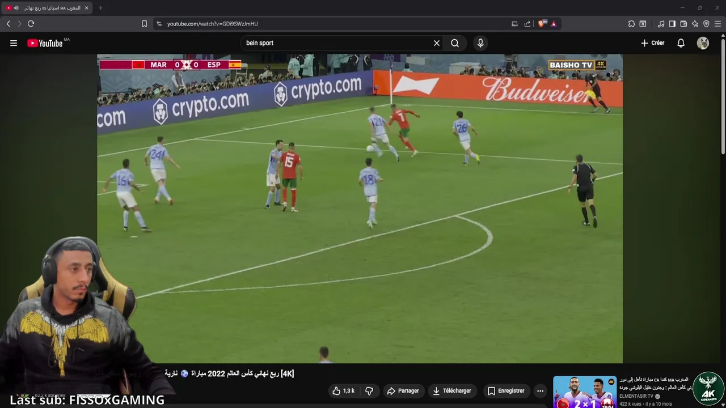Screen dimensions: 726x408
Task: Clear the search box with the X
Action: pyautogui.click(x=437, y=43)
